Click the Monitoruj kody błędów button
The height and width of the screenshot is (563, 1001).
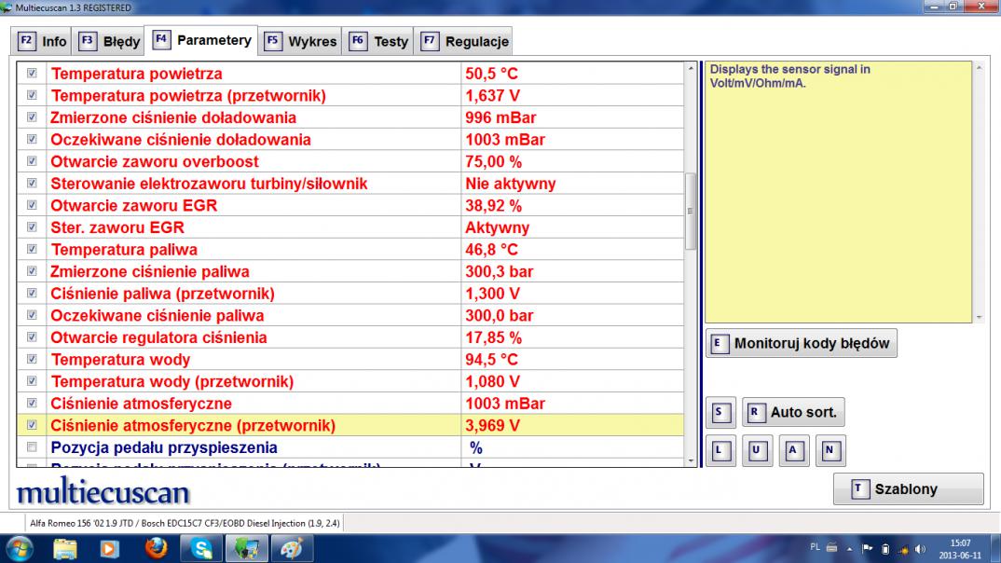[x=802, y=343]
